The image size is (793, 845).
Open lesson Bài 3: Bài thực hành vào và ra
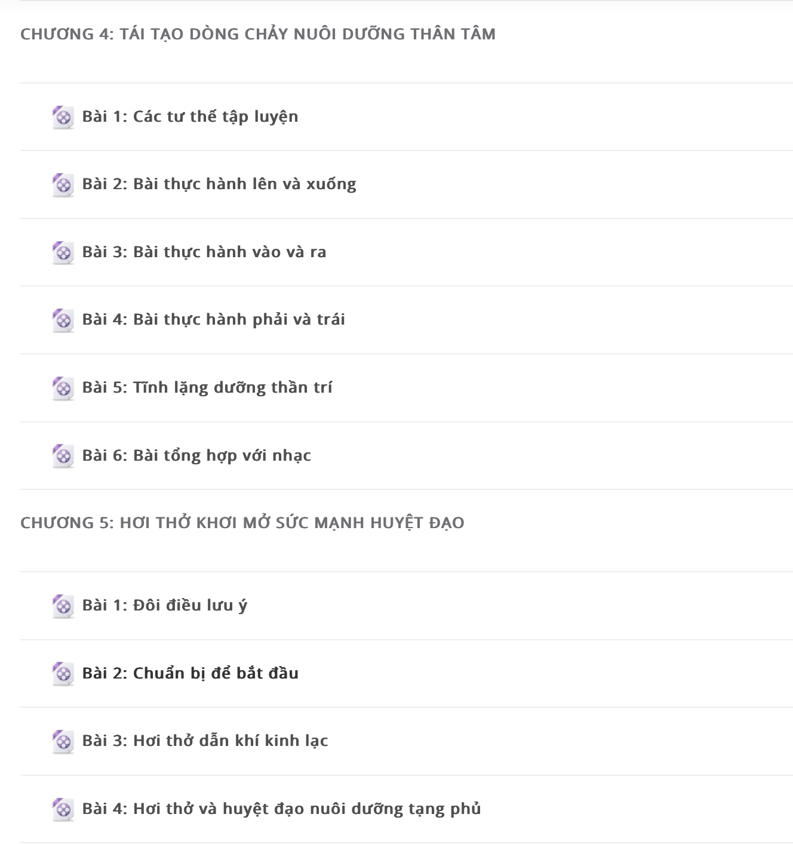coord(204,252)
